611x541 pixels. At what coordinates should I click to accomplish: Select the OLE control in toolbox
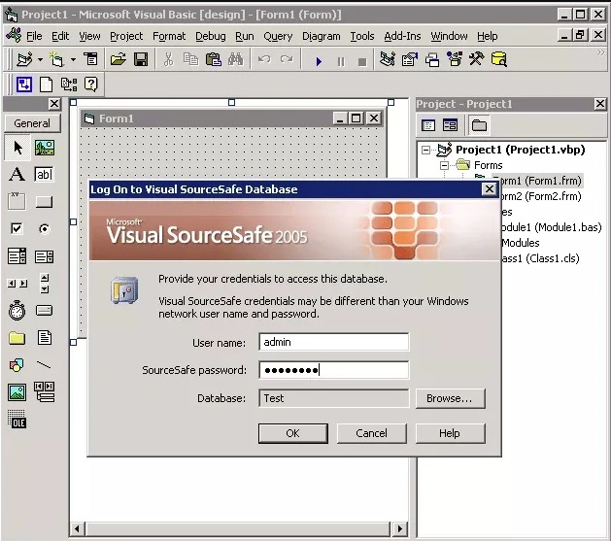click(17, 419)
